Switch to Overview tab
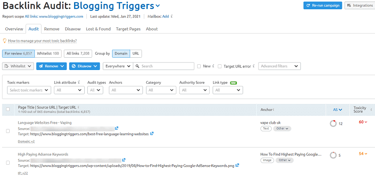This screenshot has height=177, width=375. [x=14, y=29]
